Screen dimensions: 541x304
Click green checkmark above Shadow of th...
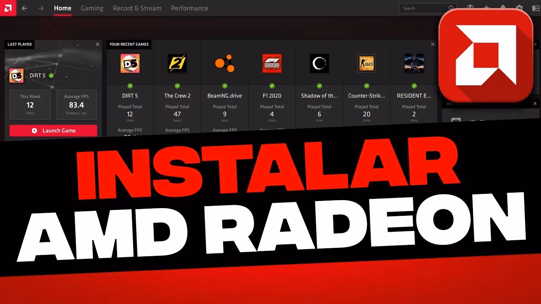319,86
